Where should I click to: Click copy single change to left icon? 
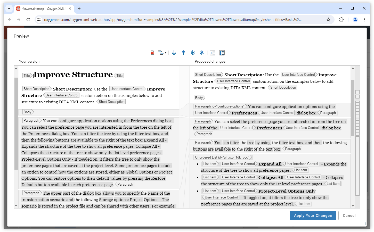pyautogui.click(x=213, y=53)
